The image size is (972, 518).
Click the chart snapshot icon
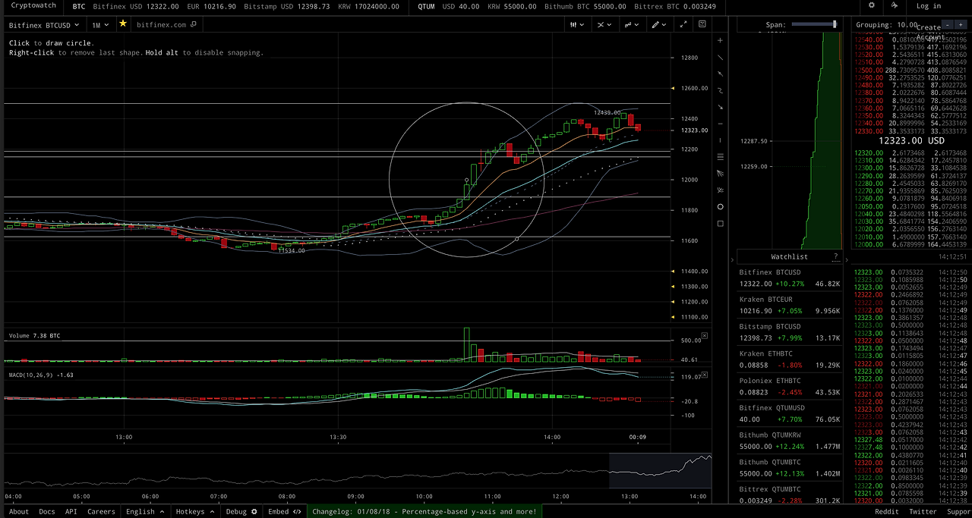pos(702,24)
